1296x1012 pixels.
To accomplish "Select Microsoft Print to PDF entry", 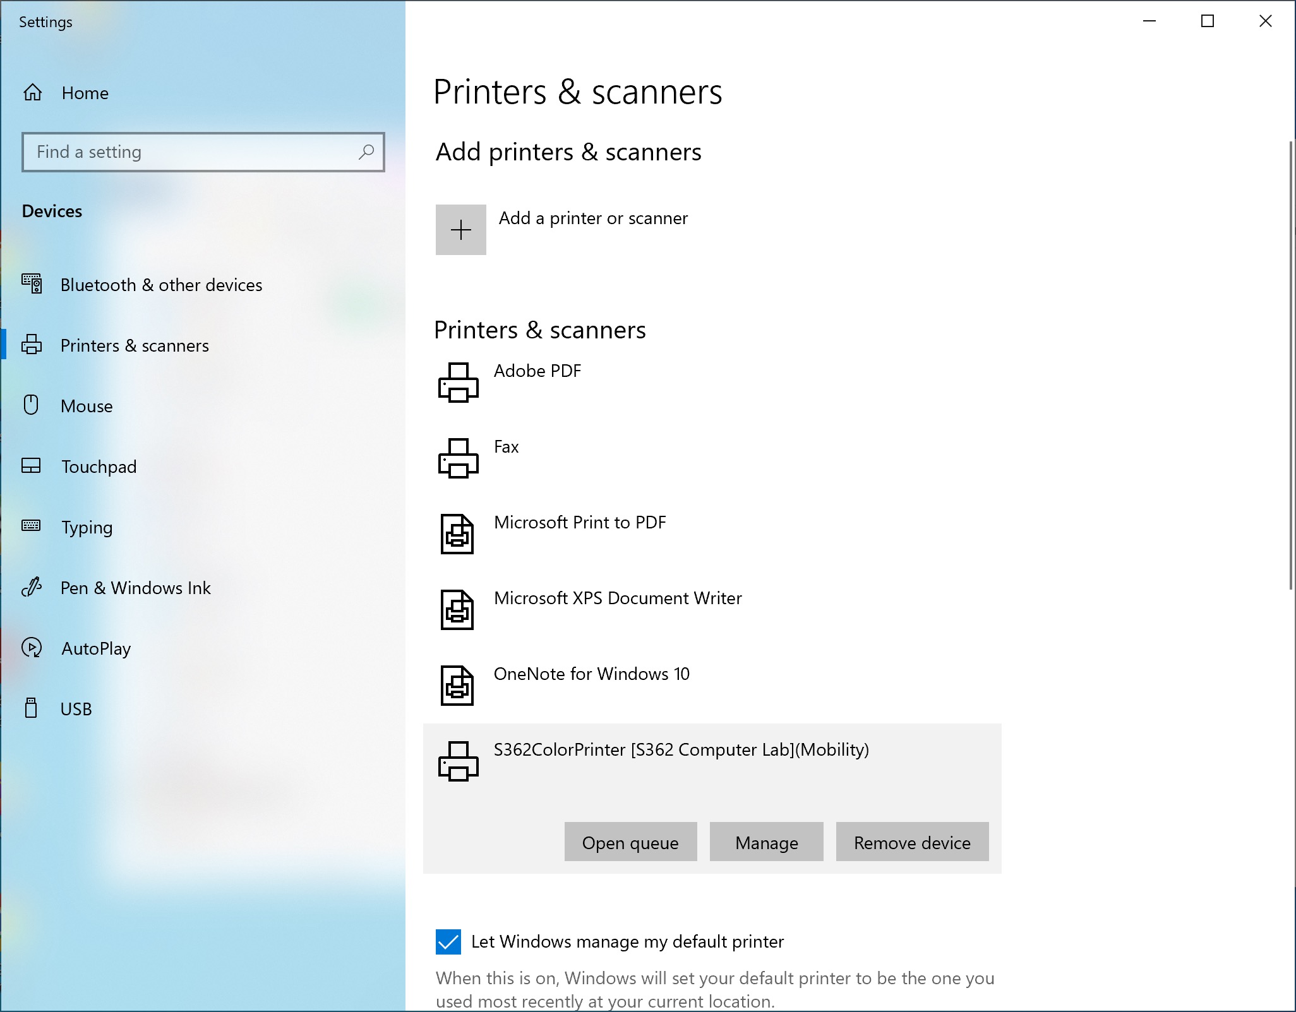I will point(580,522).
